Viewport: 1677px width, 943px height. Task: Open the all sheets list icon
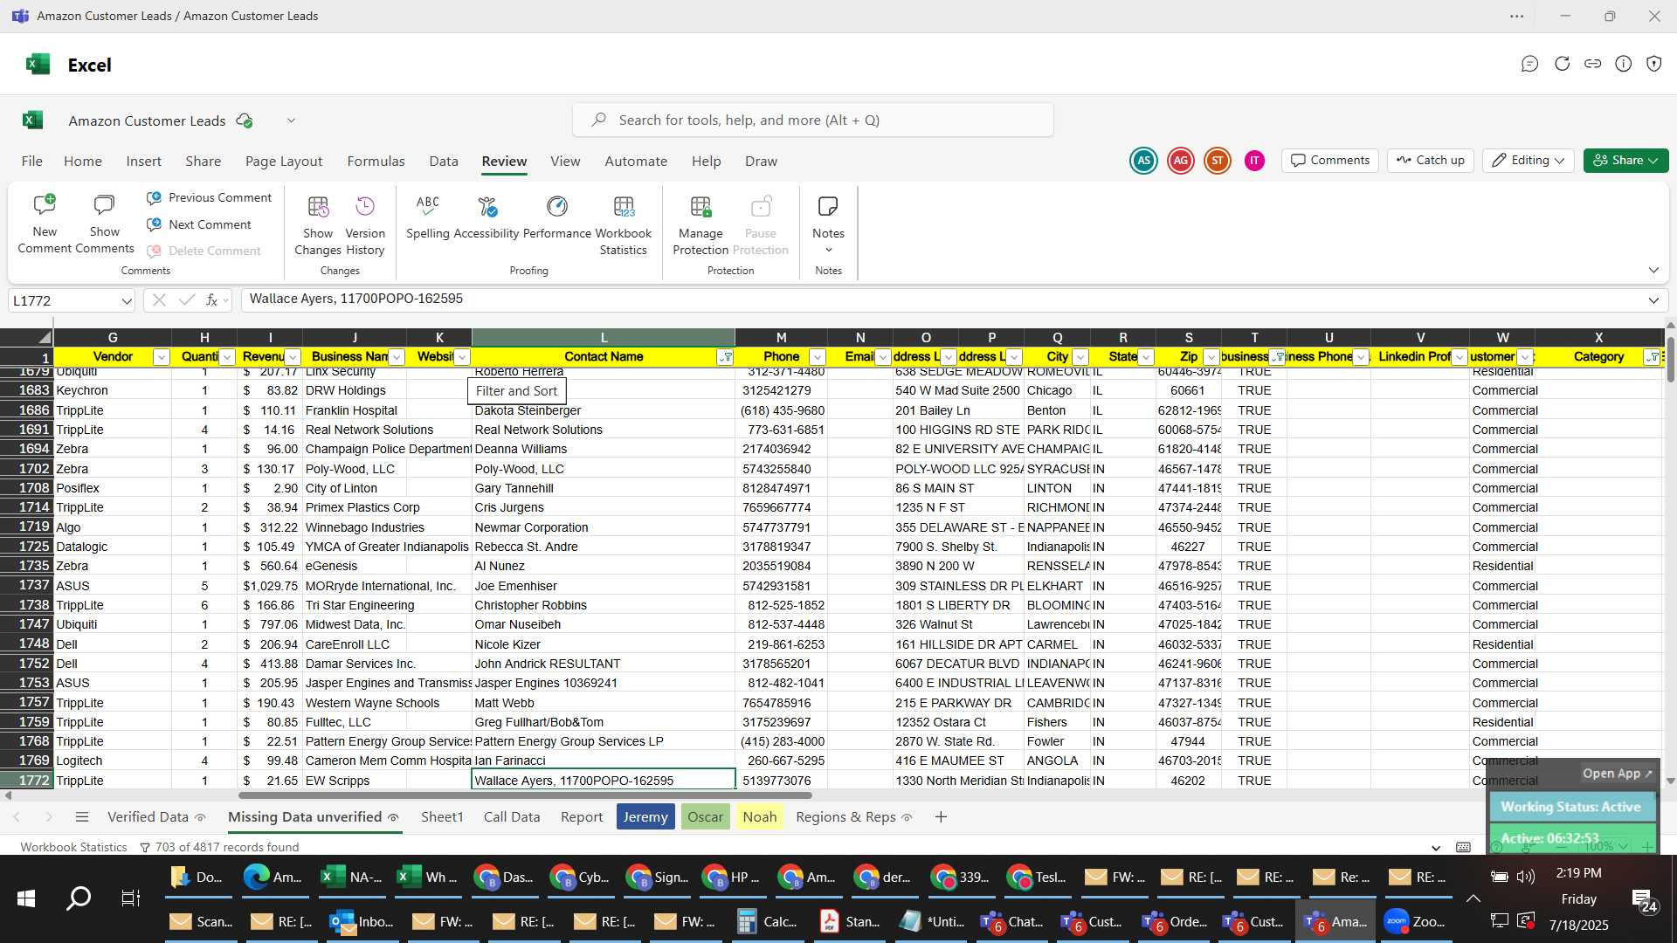pyautogui.click(x=82, y=817)
